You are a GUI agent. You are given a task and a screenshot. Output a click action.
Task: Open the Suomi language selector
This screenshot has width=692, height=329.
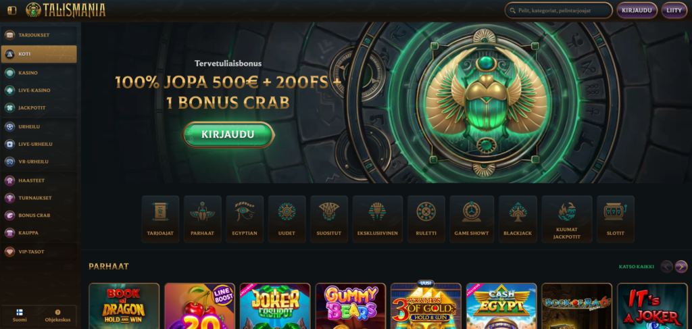20,315
